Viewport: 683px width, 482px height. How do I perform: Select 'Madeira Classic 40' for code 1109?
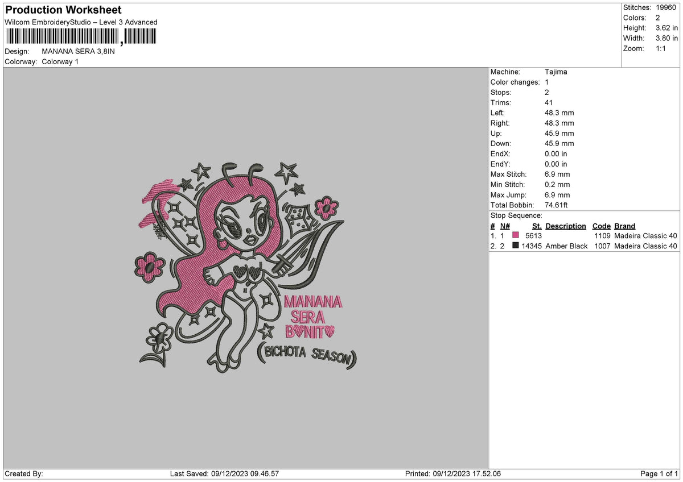(646, 235)
